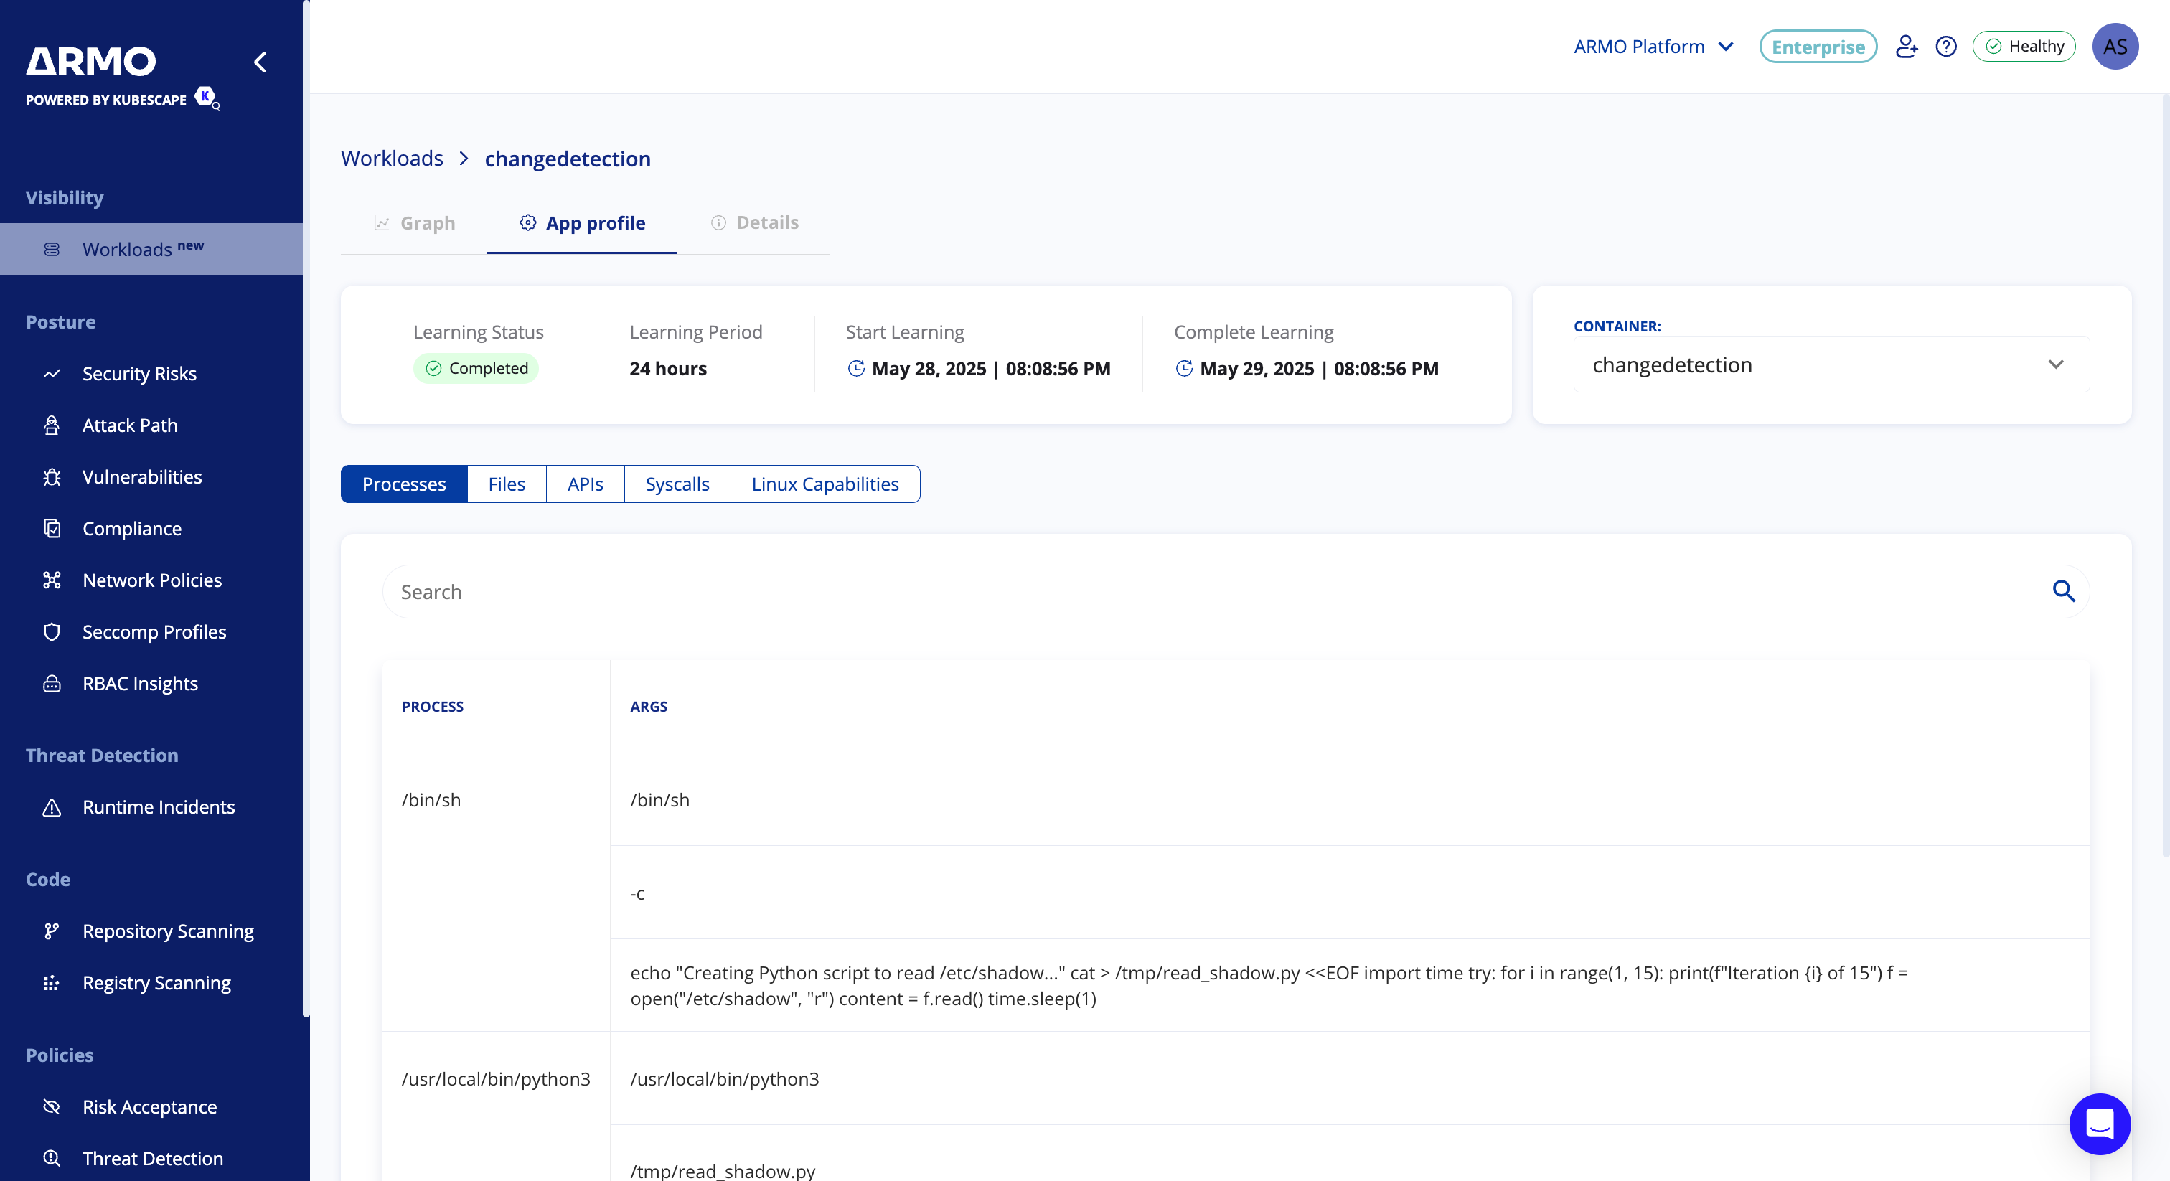Open Seccomp Profiles in sidebar
Image resolution: width=2170 pixels, height=1181 pixels.
coord(151,632)
